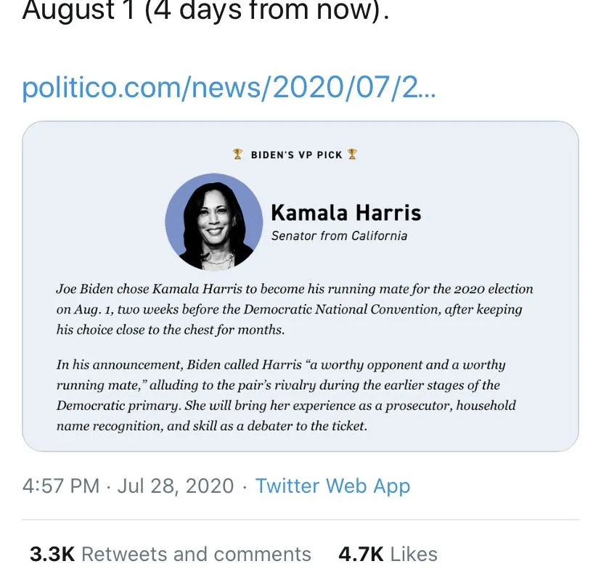Viewport: 601px width, 577px height.
Task: Click the "name recognition, and skill" last line
Action: pos(212,426)
